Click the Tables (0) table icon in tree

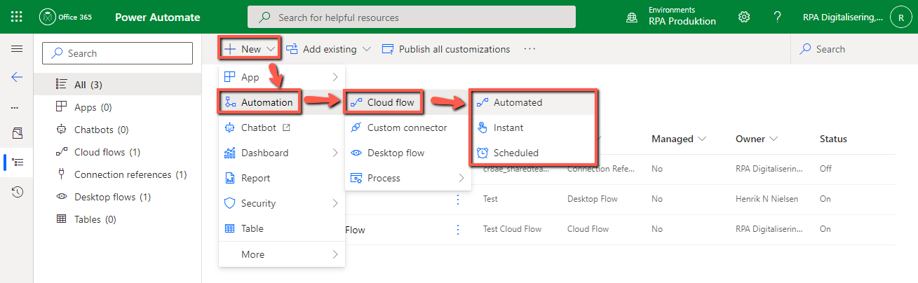(x=61, y=219)
